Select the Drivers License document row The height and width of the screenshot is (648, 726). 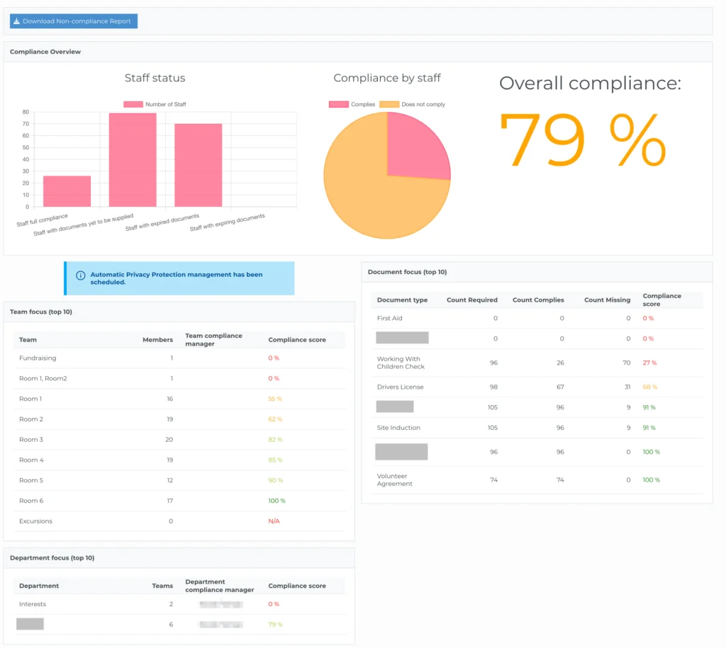point(400,387)
